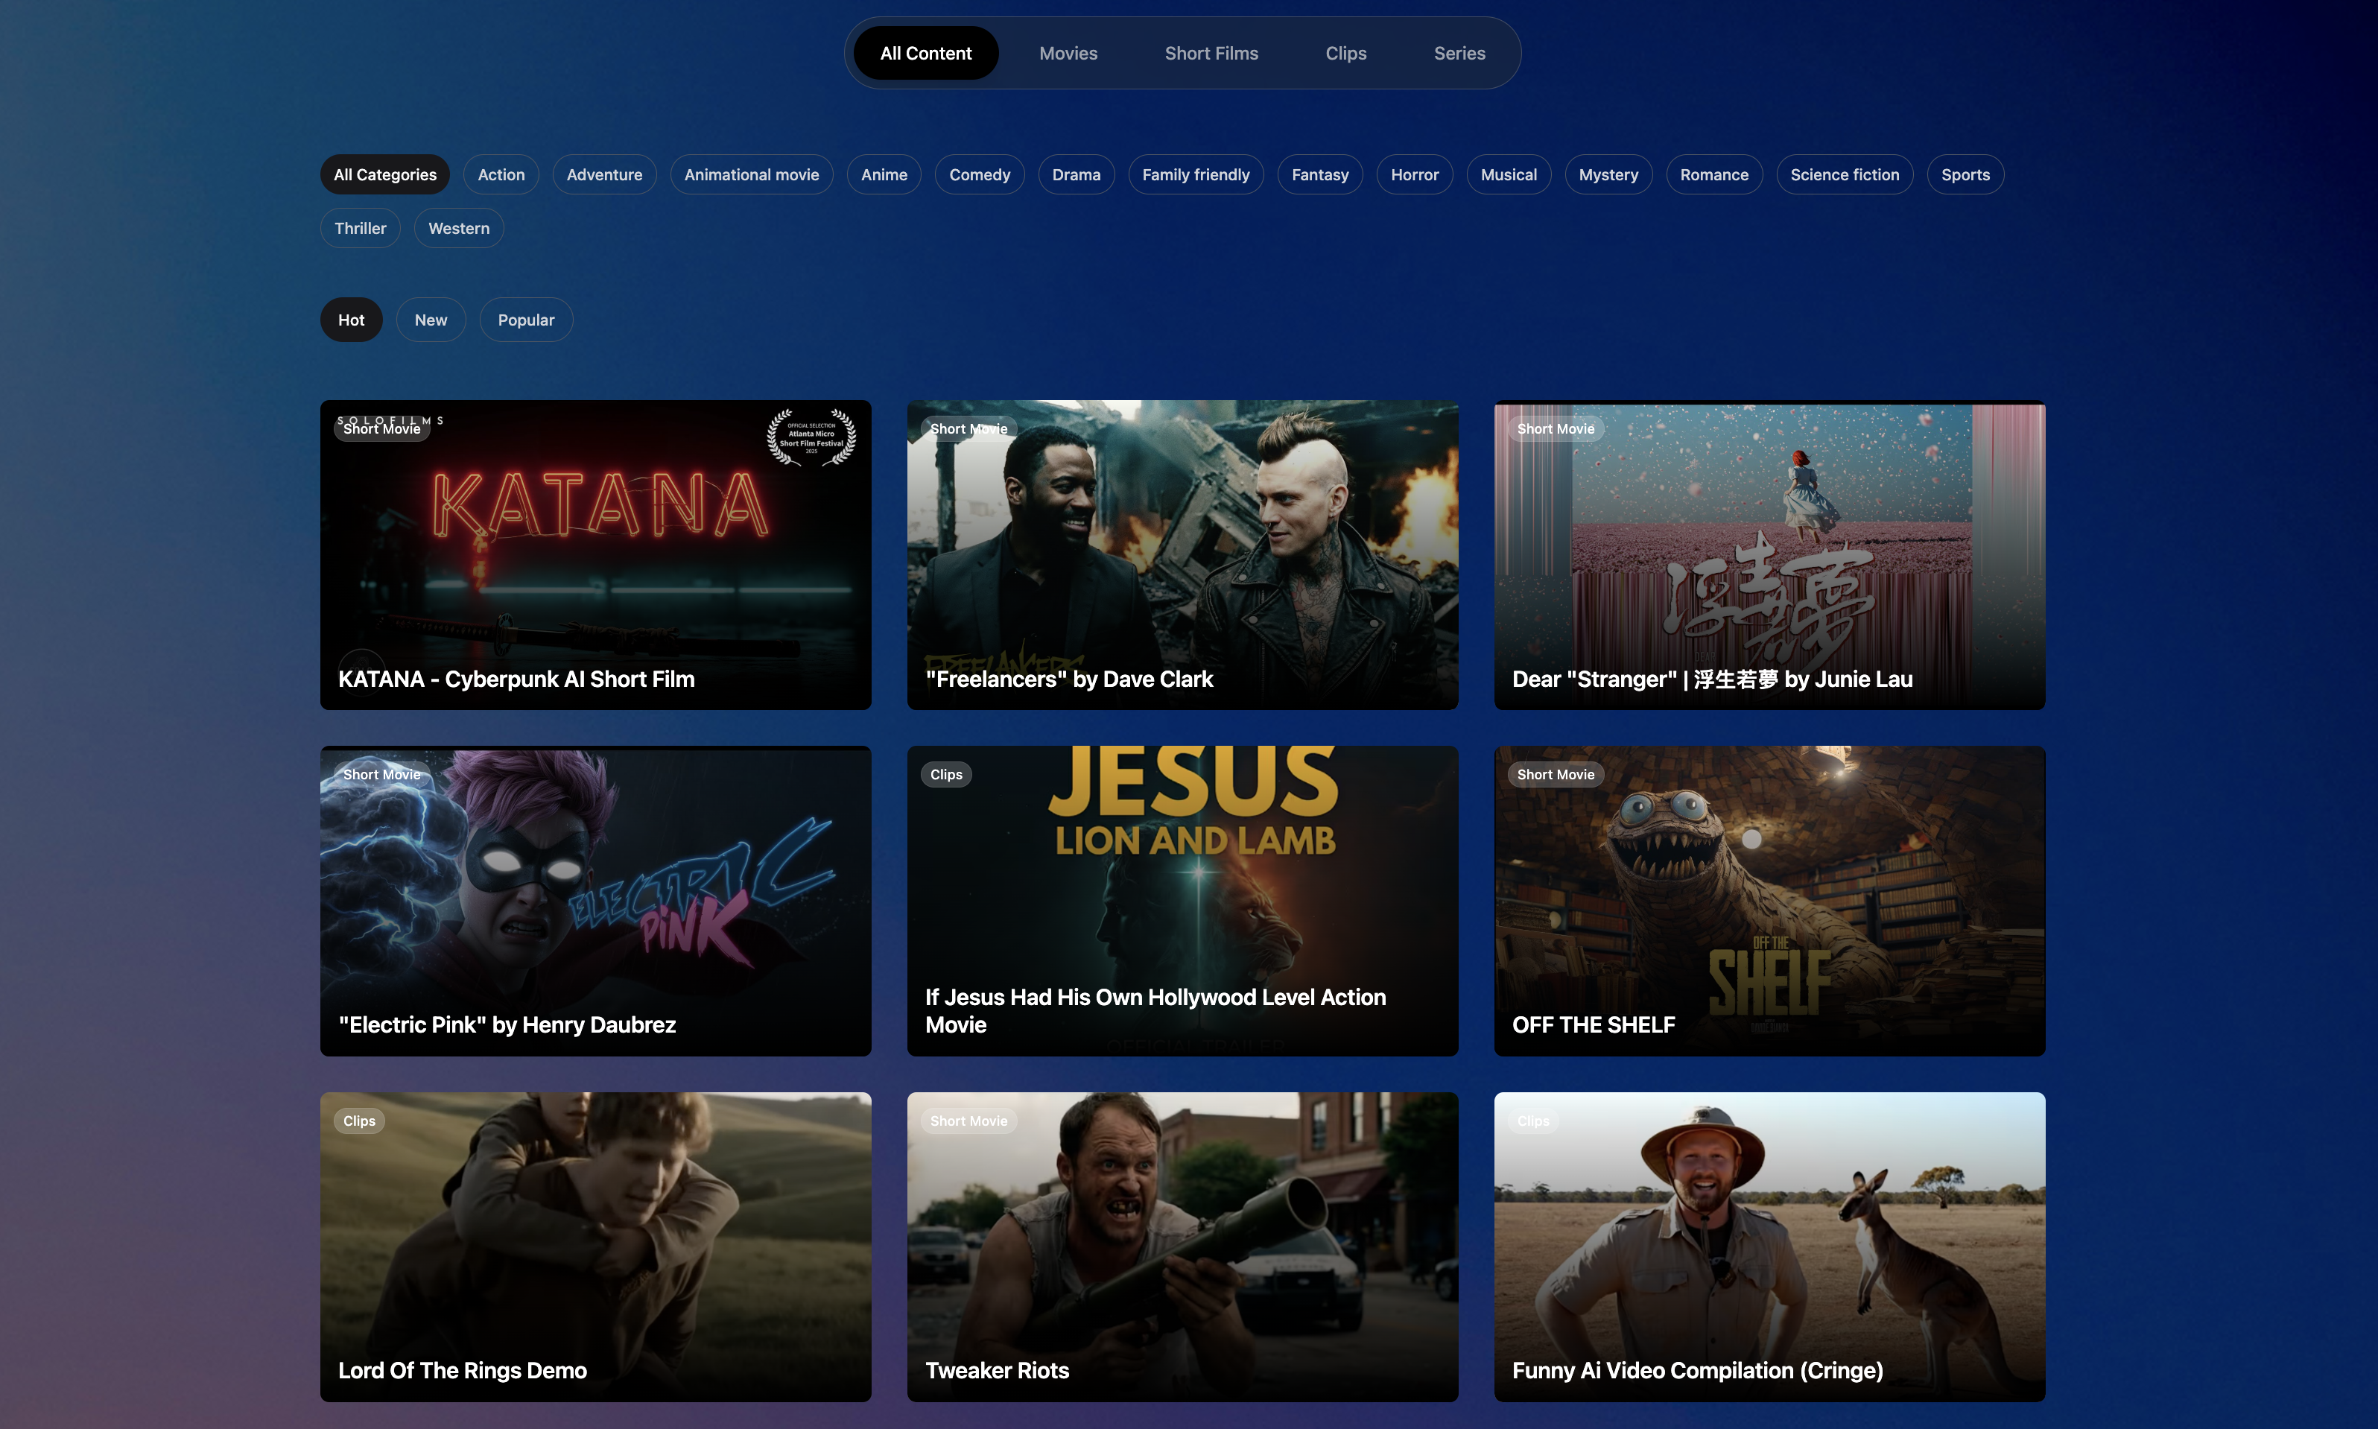Filter by Drama category
2378x1429 pixels.
pyautogui.click(x=1076, y=174)
